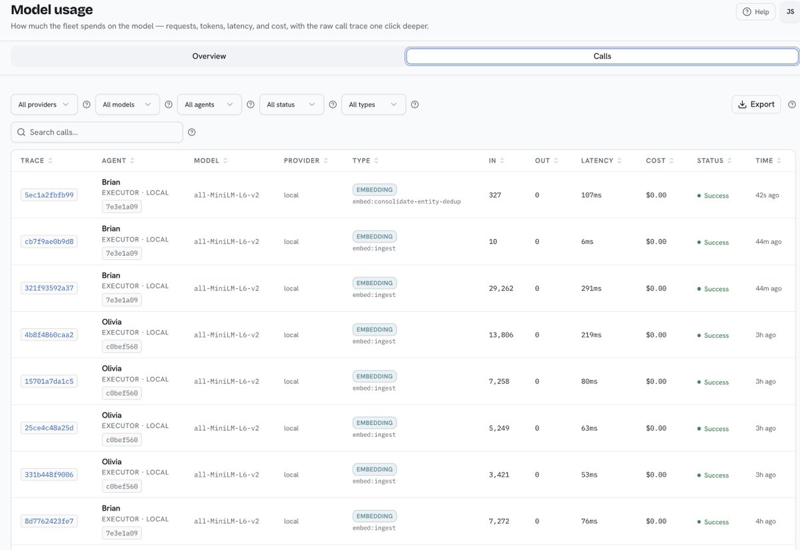800x550 pixels.
Task: Switch to the Overview tab
Action: [x=209, y=57]
